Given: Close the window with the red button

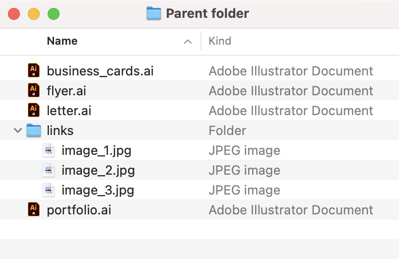Looking at the screenshot, I should pos(14,14).
